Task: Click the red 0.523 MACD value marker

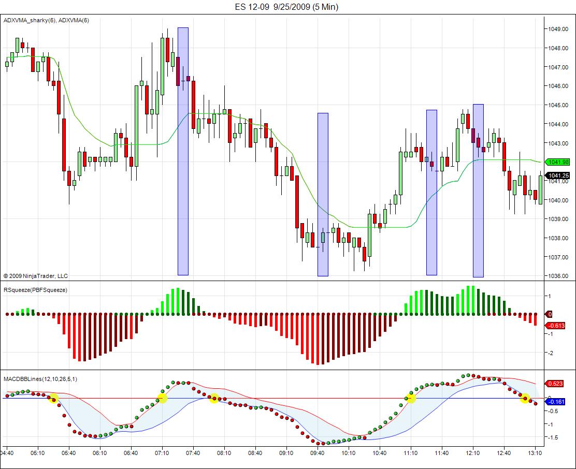Action: coord(554,384)
